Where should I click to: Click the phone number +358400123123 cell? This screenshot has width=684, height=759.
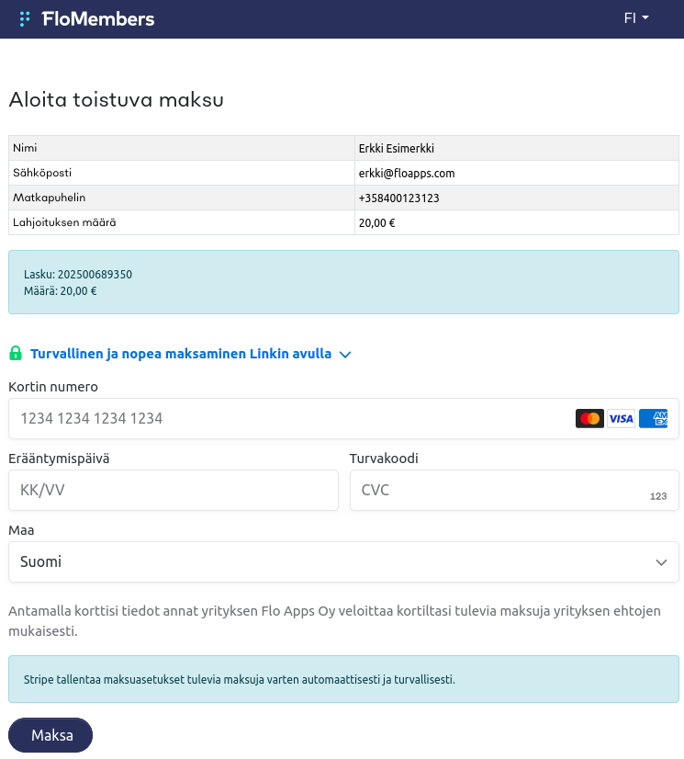click(x=516, y=198)
